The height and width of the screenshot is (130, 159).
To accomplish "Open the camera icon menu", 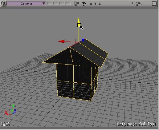I will tap(76, 4).
